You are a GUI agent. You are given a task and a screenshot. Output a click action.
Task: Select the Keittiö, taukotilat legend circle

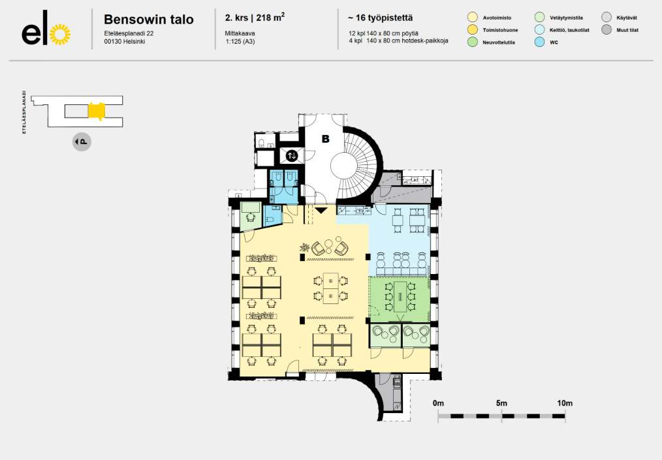539,29
